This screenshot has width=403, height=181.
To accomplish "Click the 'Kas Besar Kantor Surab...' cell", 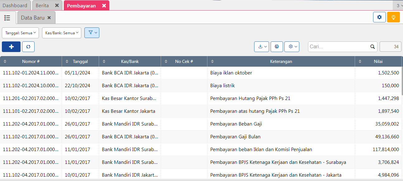I will [129, 98].
